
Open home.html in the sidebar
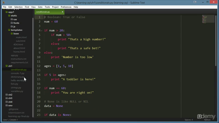pyautogui.click(x=19, y=52)
